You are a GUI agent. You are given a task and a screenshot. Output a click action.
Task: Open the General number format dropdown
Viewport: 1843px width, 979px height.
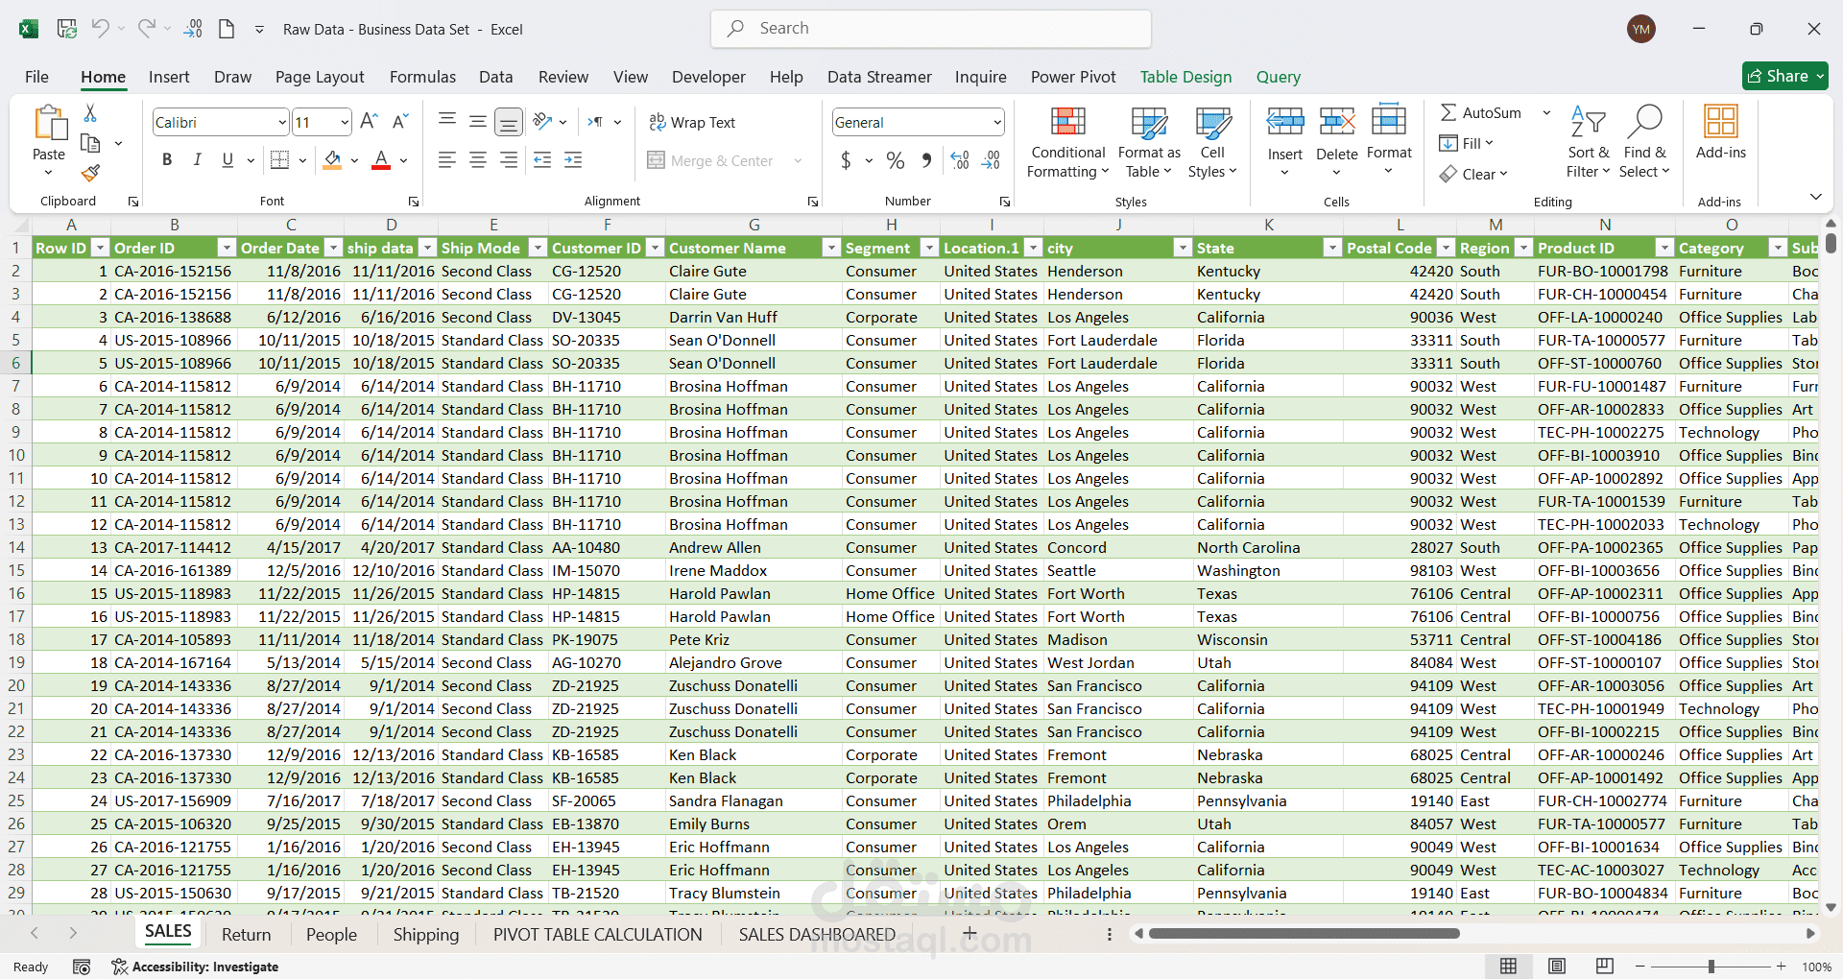pos(997,123)
